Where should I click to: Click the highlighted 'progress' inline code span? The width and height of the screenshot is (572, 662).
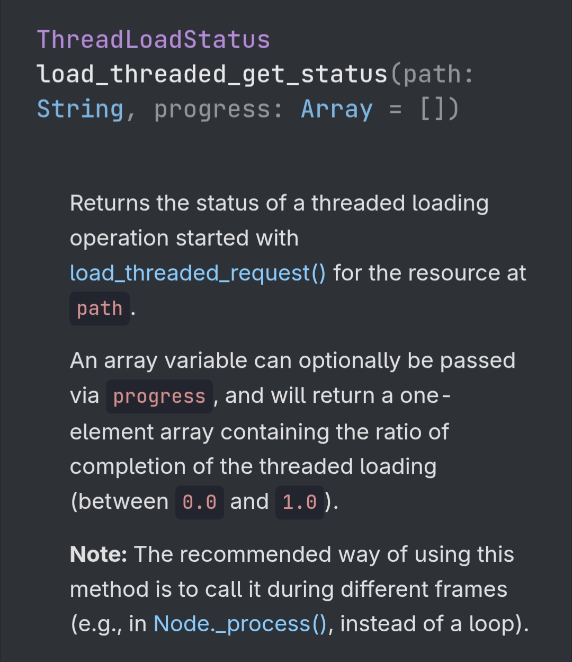pos(159,396)
